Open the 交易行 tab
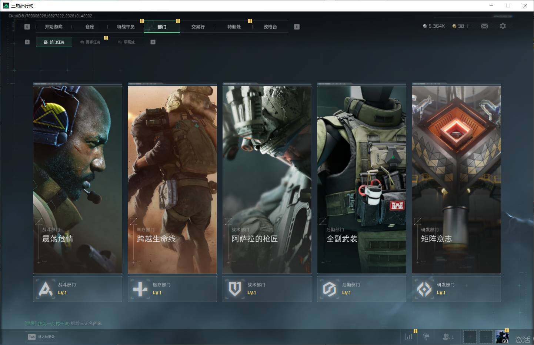 click(198, 27)
